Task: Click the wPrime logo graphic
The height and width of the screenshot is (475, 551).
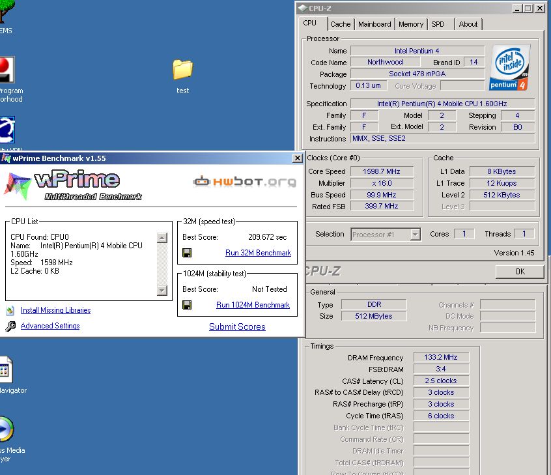Action: [74, 185]
